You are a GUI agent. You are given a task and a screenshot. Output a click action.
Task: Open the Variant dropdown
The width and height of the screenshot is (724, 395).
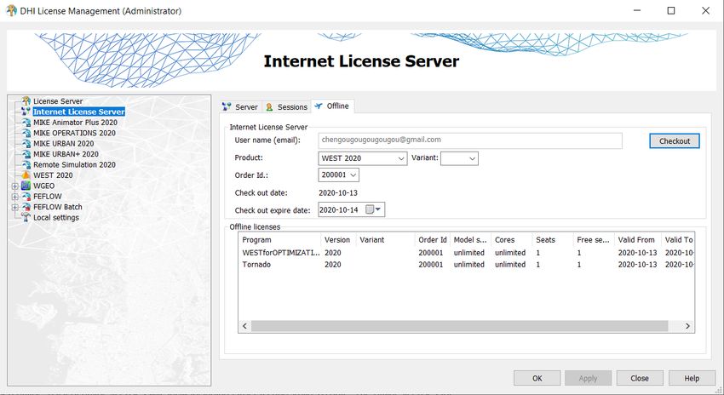(x=472, y=158)
